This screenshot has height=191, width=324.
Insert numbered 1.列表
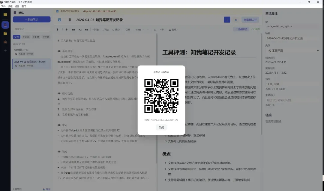(x=106, y=30)
